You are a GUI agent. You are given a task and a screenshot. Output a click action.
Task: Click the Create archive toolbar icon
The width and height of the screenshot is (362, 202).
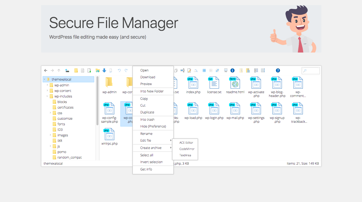click(x=248, y=70)
